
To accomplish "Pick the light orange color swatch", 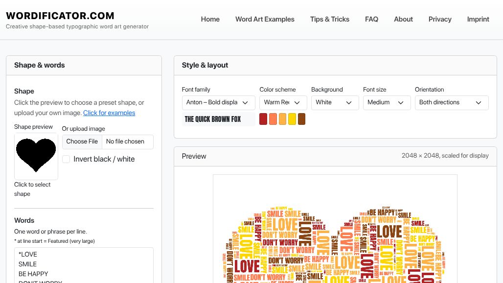I will click(282, 119).
